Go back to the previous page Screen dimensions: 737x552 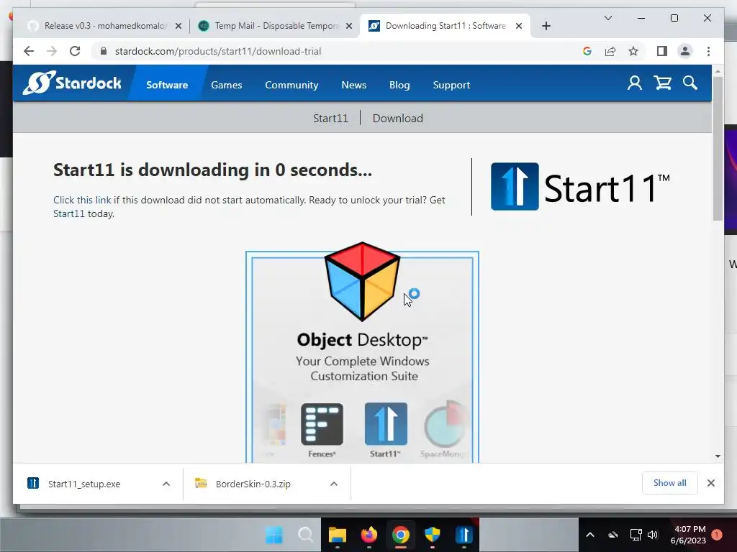[x=29, y=51]
